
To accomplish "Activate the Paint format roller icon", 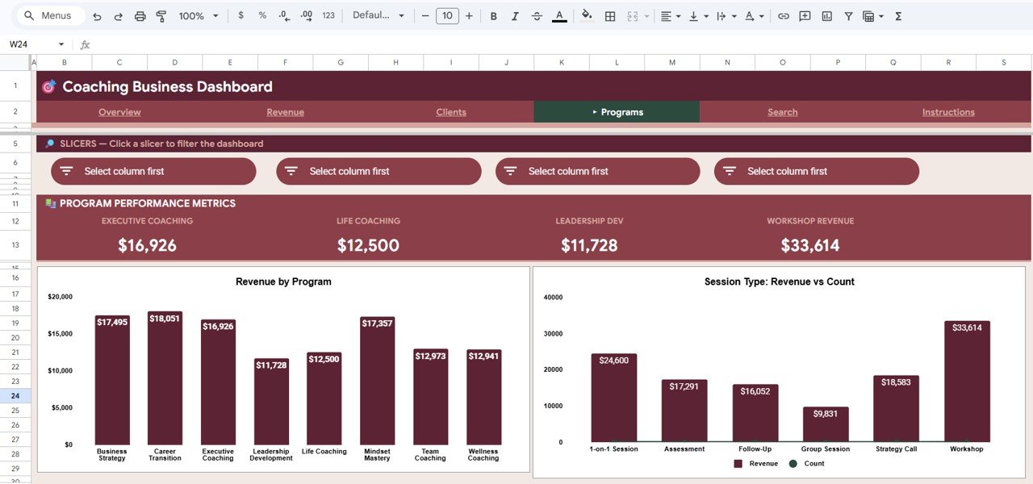I will [x=161, y=16].
